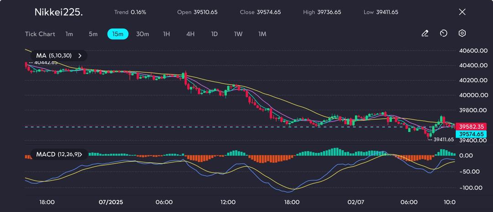The image size is (493, 212).
Task: Select the 1m timeframe
Action: click(x=69, y=34)
